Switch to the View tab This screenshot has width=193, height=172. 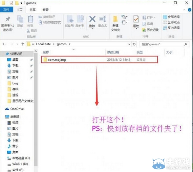pos(46,10)
